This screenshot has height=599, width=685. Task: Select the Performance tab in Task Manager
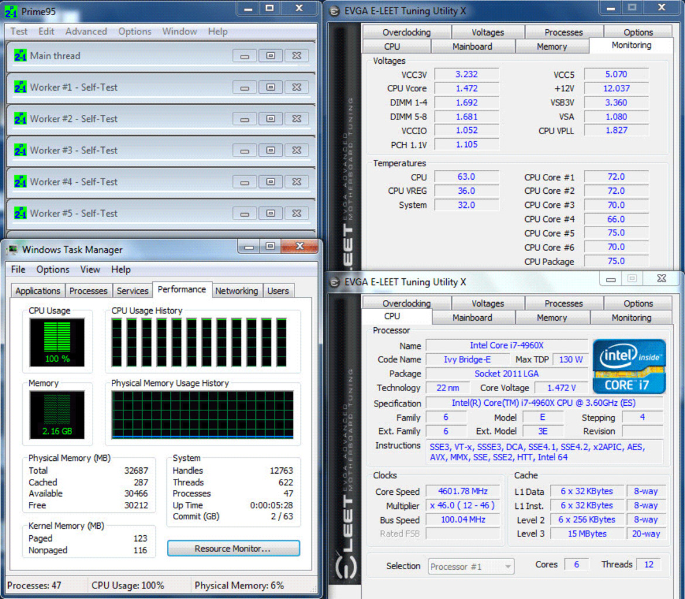point(181,289)
